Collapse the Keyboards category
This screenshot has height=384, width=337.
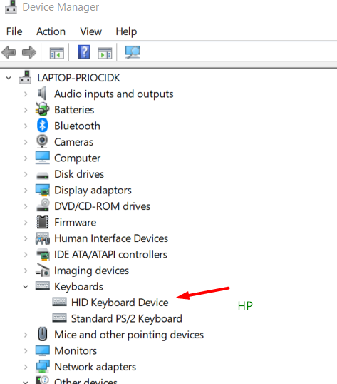[26, 286]
